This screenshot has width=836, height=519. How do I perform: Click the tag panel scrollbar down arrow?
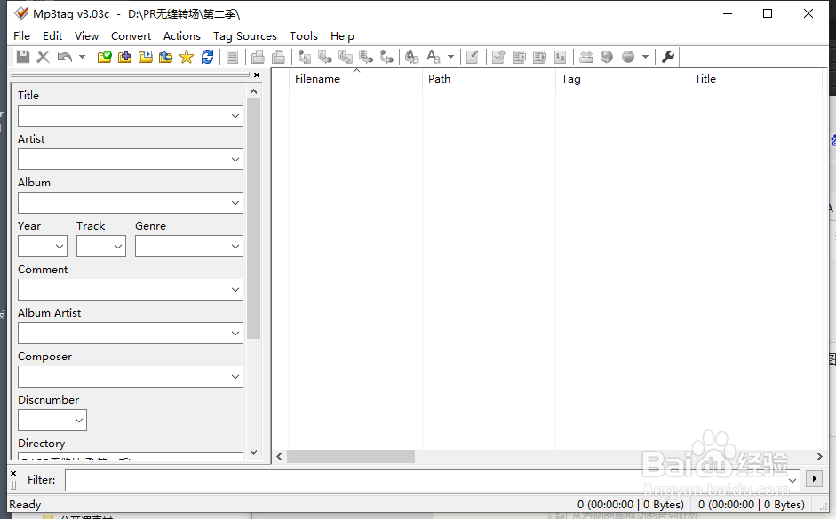click(254, 452)
